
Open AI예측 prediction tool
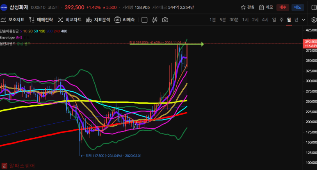click(x=125, y=20)
